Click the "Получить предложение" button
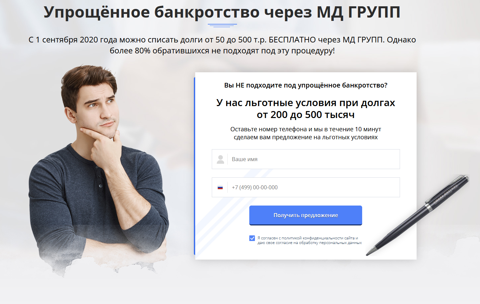 click(306, 215)
